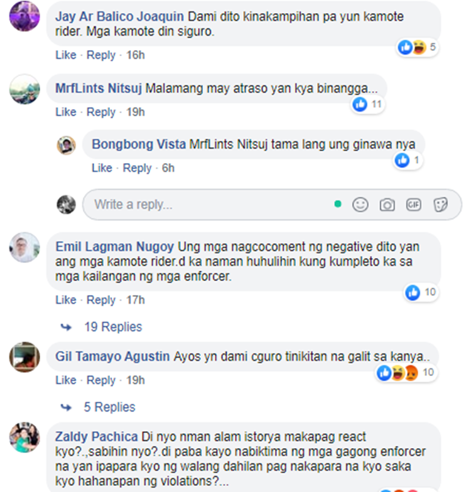Screen dimensions: 471x492
Task: Like Jay Ar Balico Joaquin's comment
Action: point(66,55)
